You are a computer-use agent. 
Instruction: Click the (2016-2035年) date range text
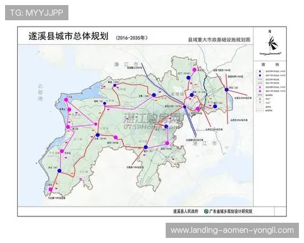132,38
